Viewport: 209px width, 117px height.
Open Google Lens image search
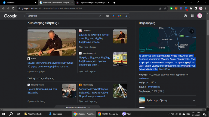click(119, 16)
